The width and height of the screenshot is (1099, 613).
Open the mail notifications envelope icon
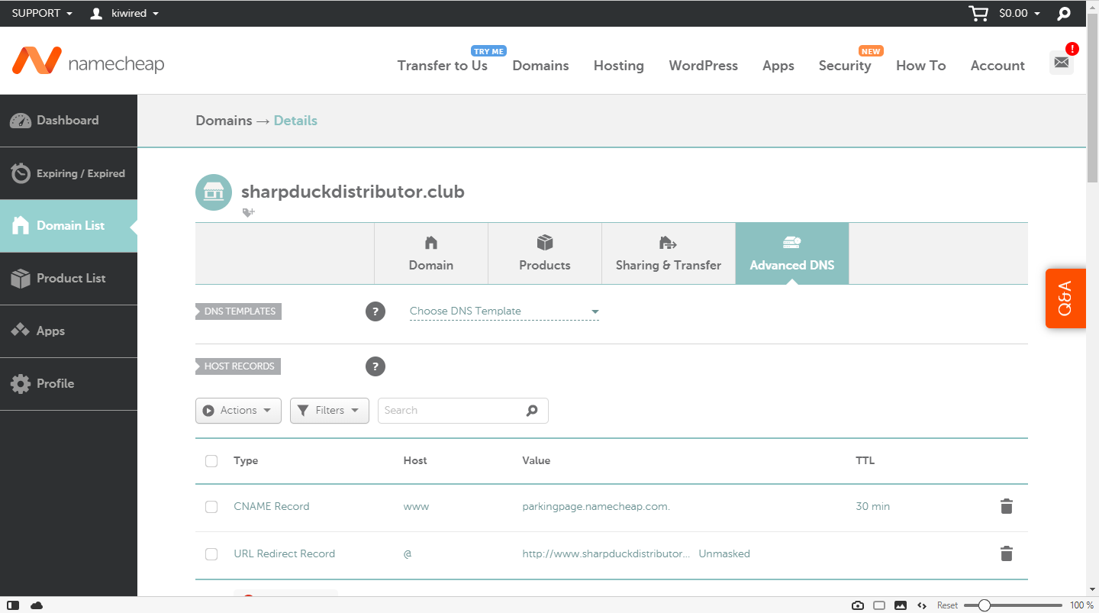coord(1062,63)
